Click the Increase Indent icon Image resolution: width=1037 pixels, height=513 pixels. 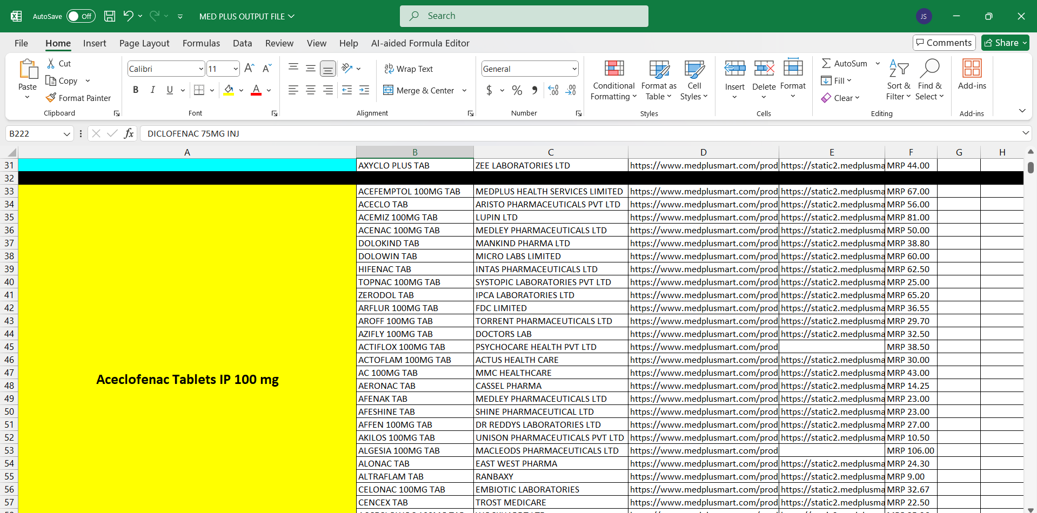(x=364, y=90)
